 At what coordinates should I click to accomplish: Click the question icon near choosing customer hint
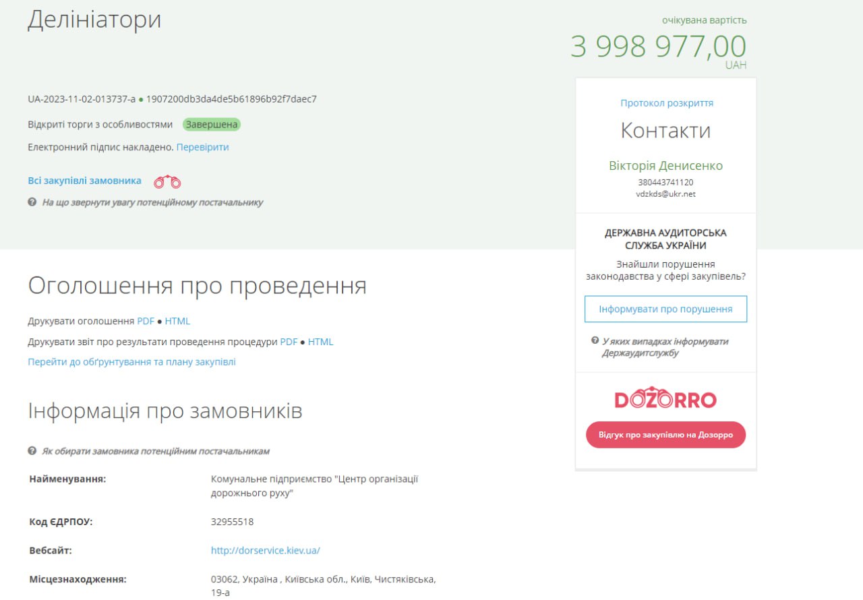point(32,451)
